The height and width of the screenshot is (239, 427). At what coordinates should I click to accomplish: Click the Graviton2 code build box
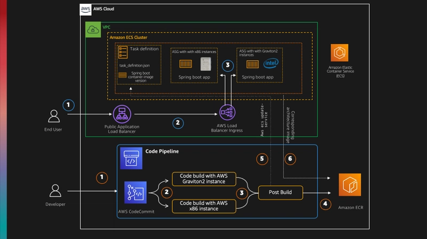(x=204, y=179)
